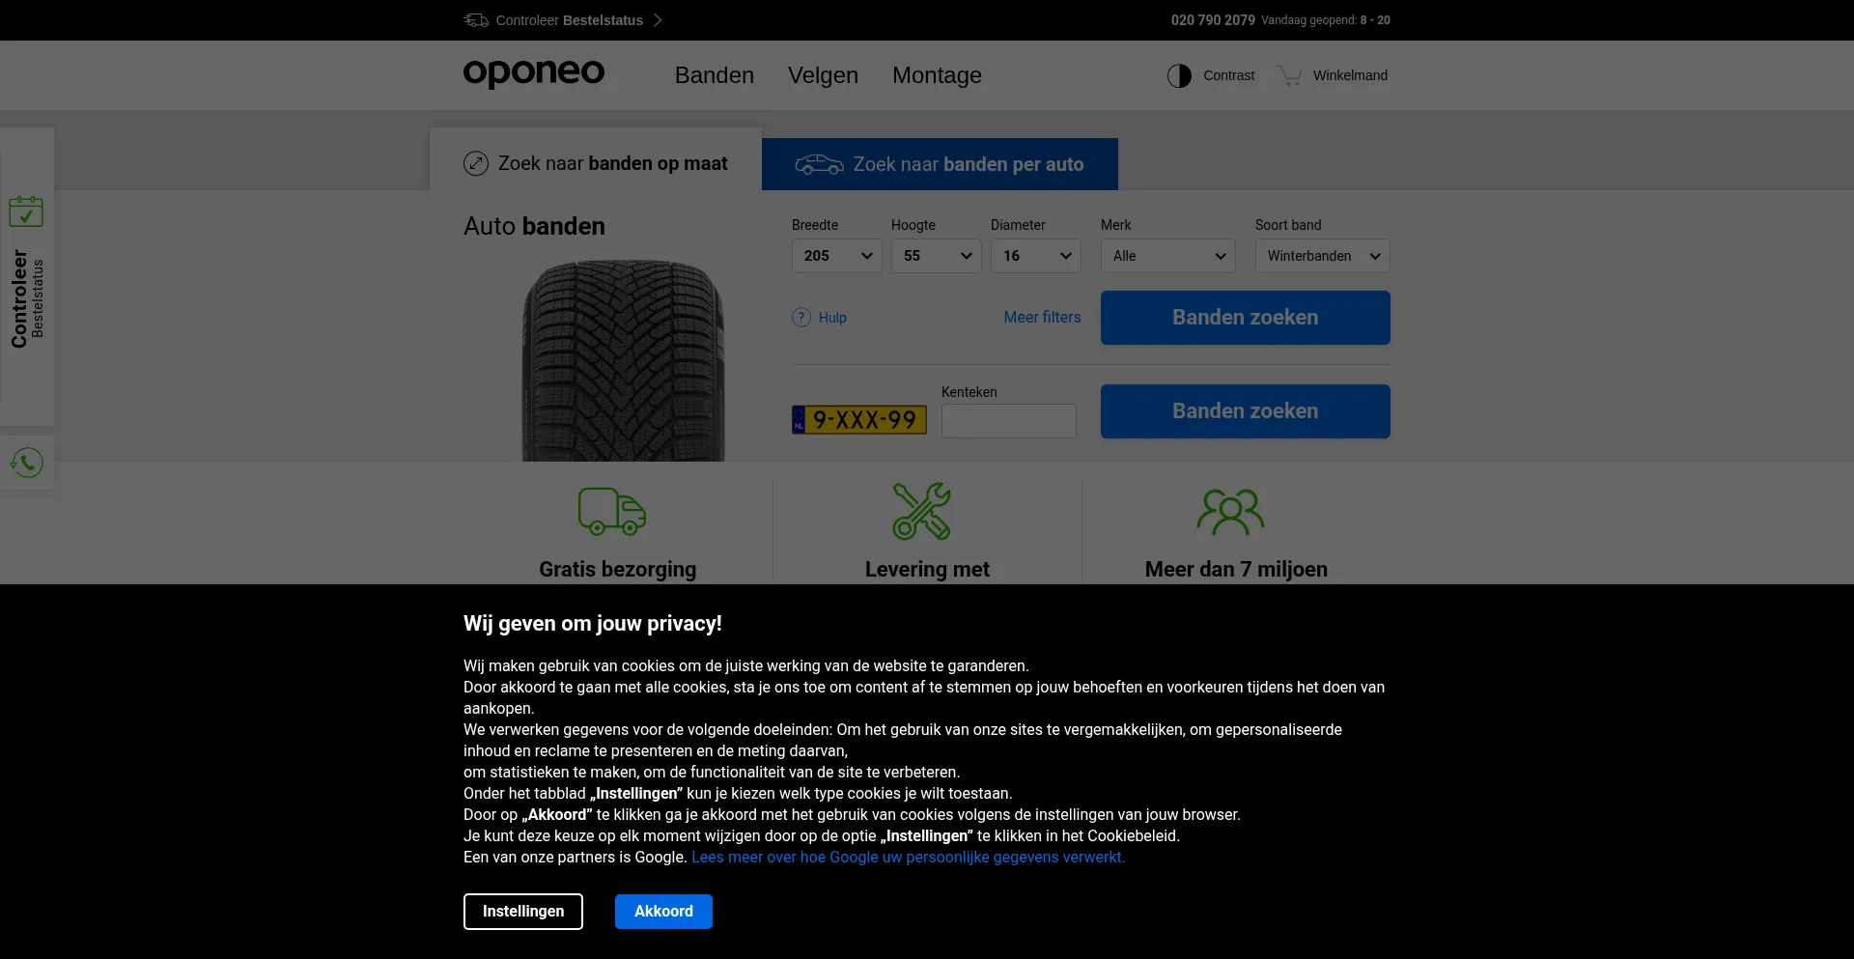Viewport: 1854px width, 959px height.
Task: Click the delivery truck order status icon
Action: tap(476, 20)
